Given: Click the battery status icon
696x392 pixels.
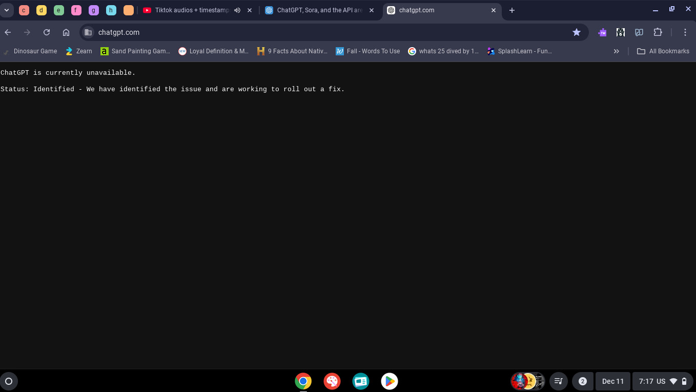Looking at the screenshot, I should [x=684, y=381].
